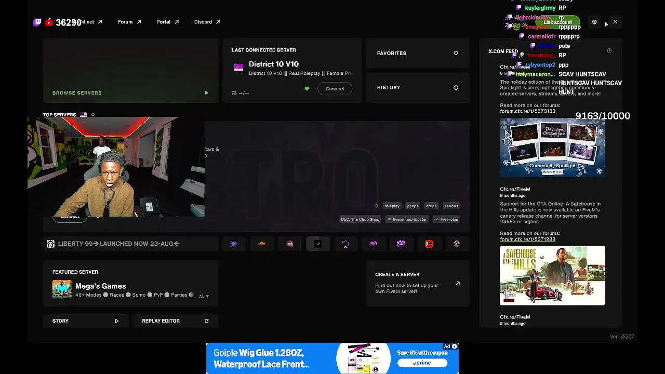The width and height of the screenshot is (665, 374).
Task: Click the red square server icon
Action: pos(429,244)
